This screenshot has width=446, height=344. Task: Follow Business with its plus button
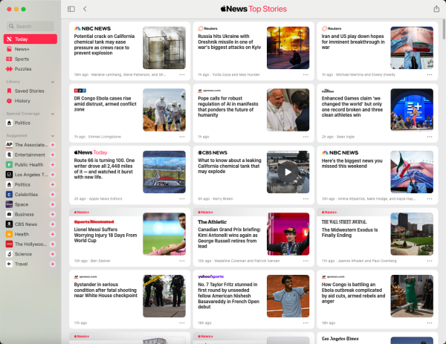[x=53, y=215]
